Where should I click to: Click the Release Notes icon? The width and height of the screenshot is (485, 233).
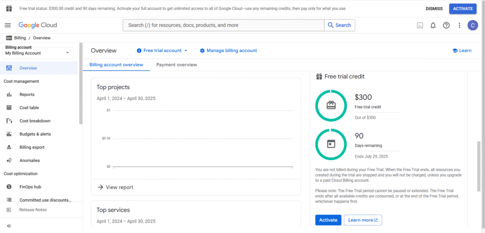pos(9,210)
